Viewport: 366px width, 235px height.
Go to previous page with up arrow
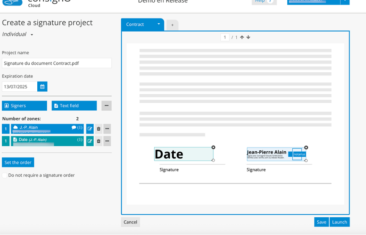tap(242, 37)
